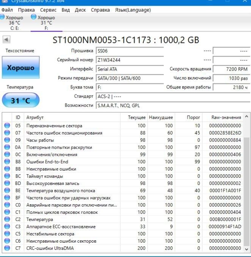Click status icon for attribute C5
Image resolution: width=251 pixels, height=257 pixels.
[7, 233]
